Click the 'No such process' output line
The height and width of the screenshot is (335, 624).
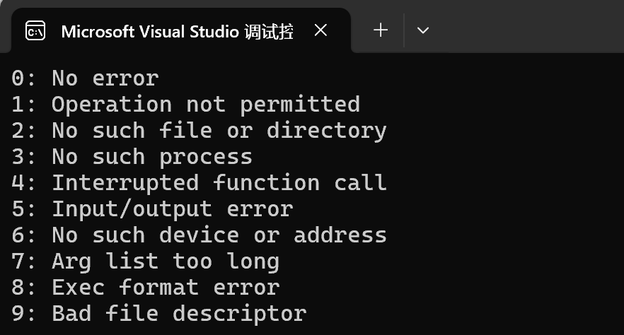pyautogui.click(x=132, y=158)
